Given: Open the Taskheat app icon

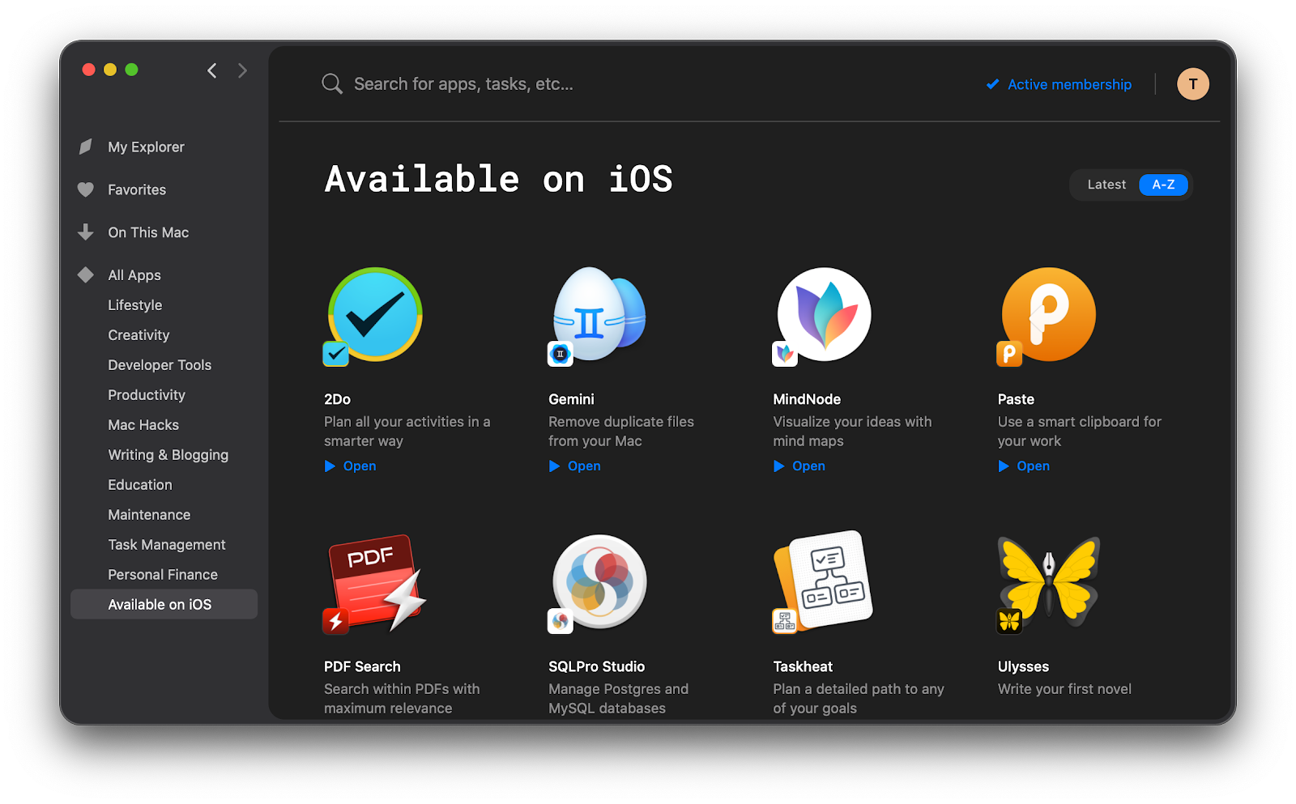Looking at the screenshot, I should (824, 582).
